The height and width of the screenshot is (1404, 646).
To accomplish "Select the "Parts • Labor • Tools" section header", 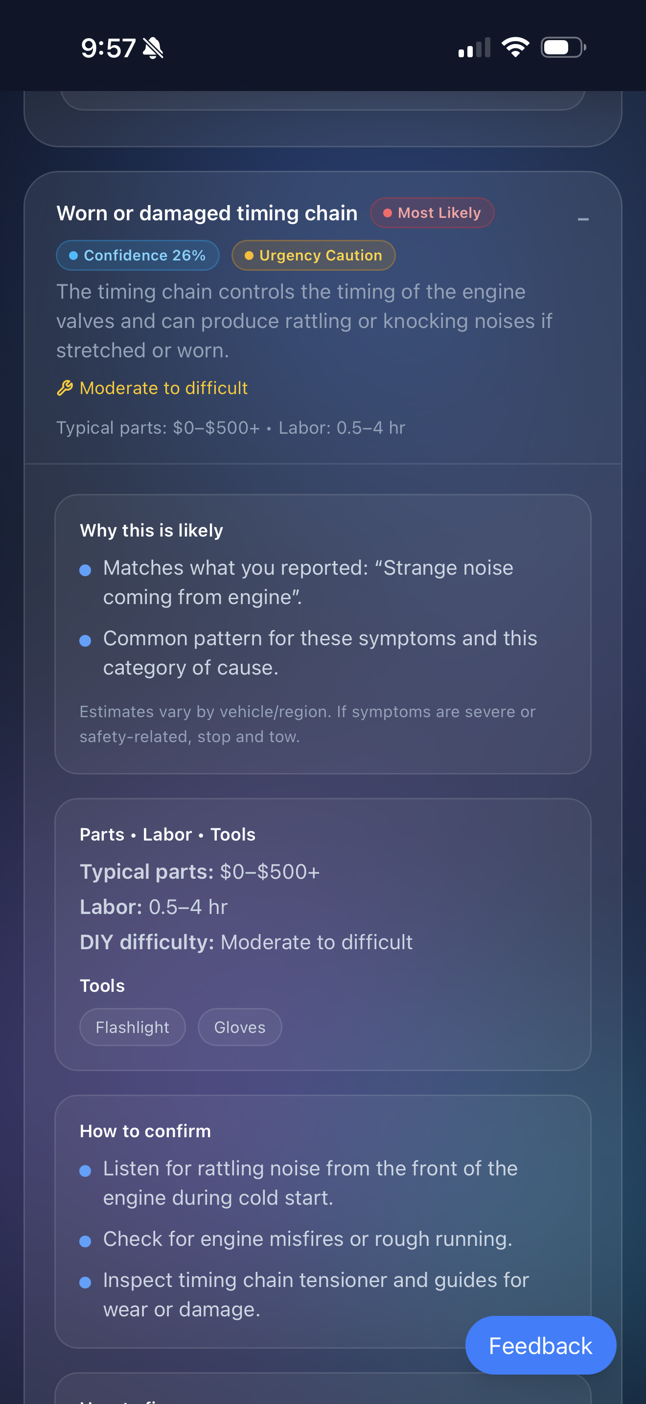I will tap(167, 834).
